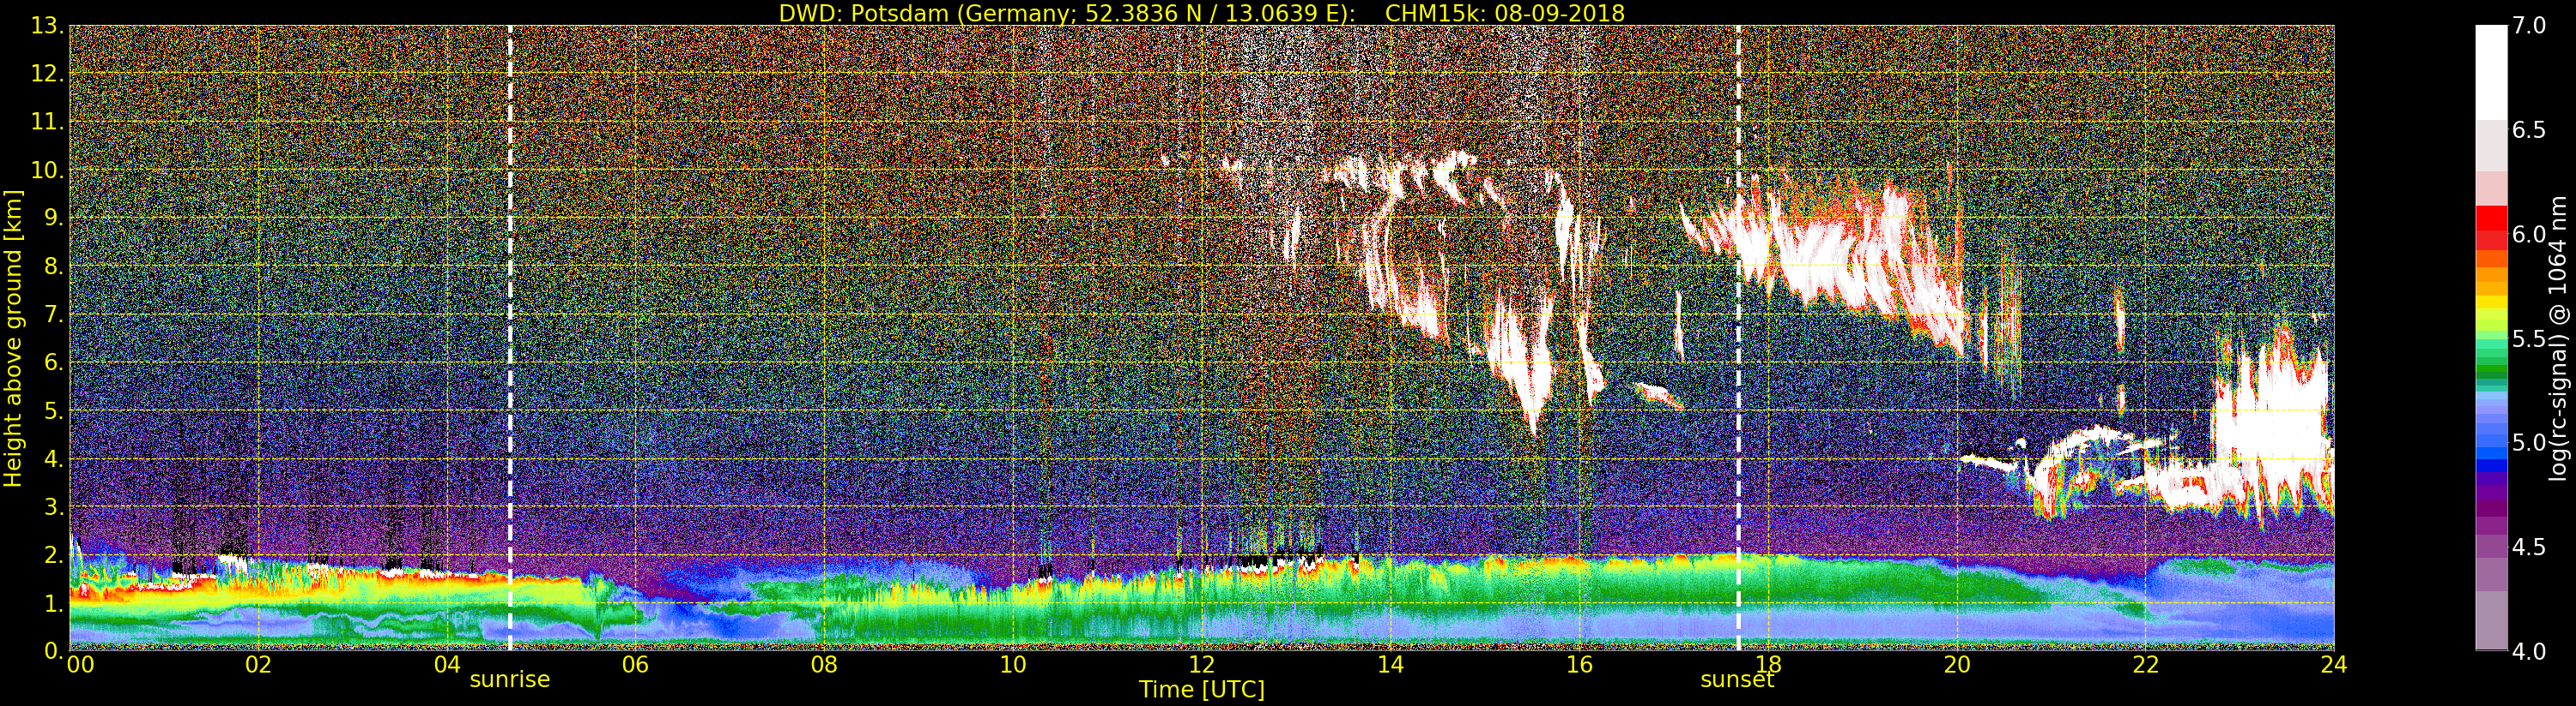Viewport: 2576px width, 706px height.
Task: Select time axis tick '18'
Action: coord(1768,664)
